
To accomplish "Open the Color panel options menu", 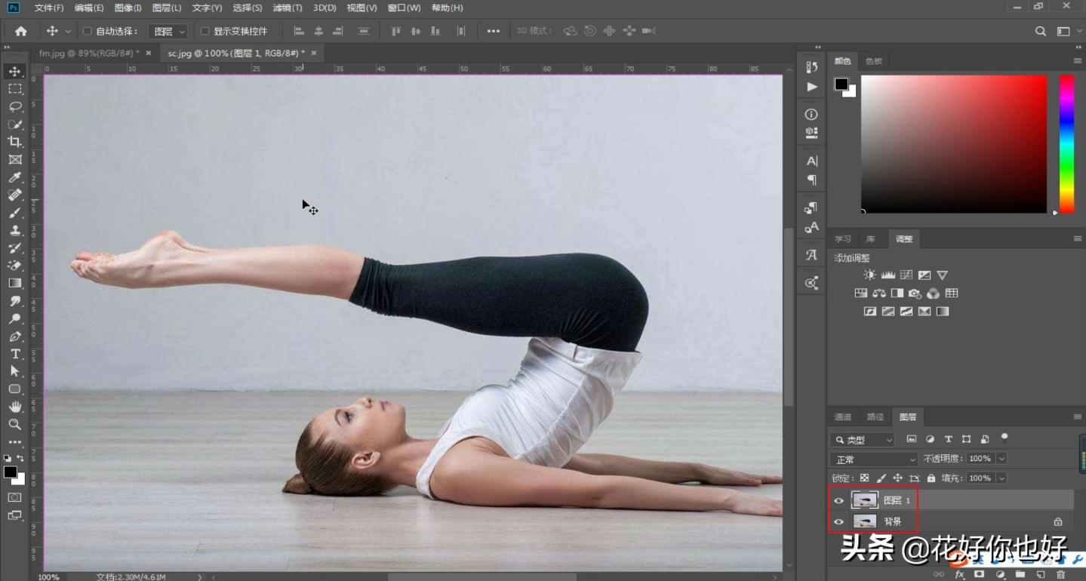I will pos(1078,61).
